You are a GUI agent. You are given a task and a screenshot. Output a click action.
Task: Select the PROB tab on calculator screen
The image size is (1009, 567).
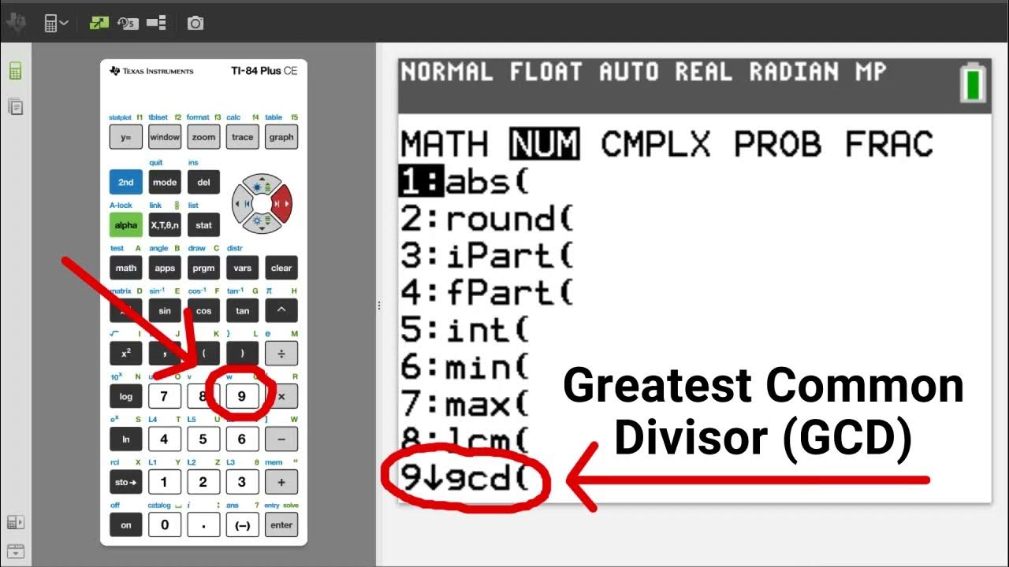tap(778, 145)
